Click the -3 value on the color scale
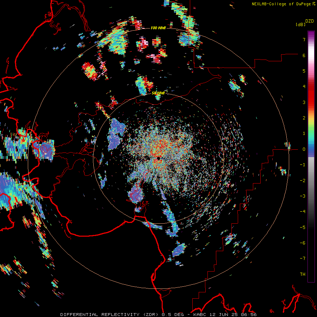The height and width of the screenshot is (317, 317). pos(303,196)
